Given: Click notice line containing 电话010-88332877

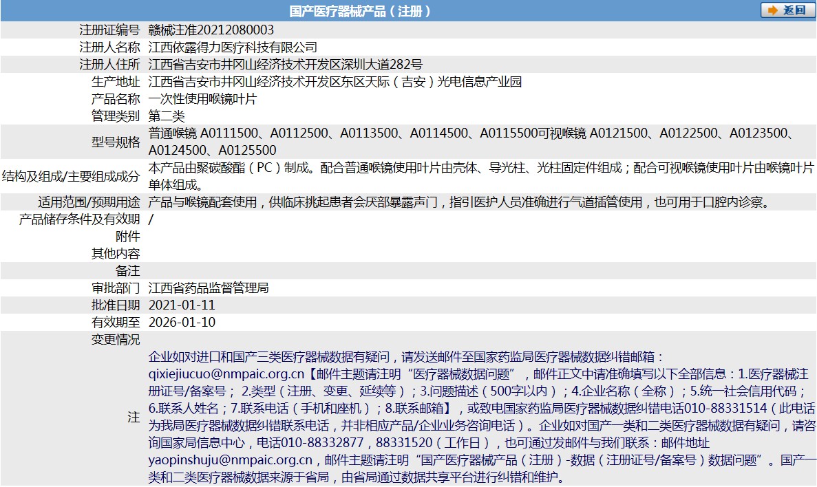Looking at the screenshot, I should (x=429, y=443).
